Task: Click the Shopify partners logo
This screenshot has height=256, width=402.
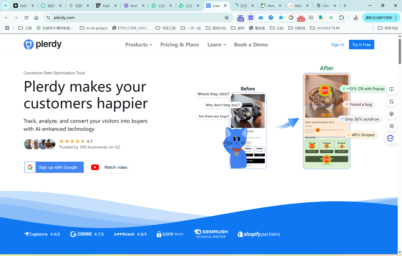Action: 259,234
